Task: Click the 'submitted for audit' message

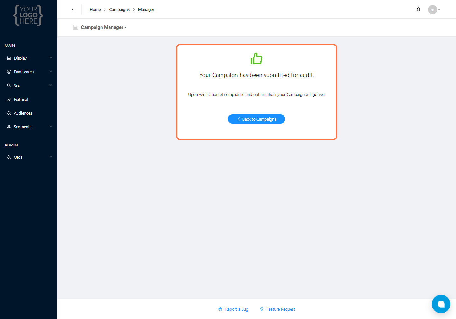Action: 256,75
